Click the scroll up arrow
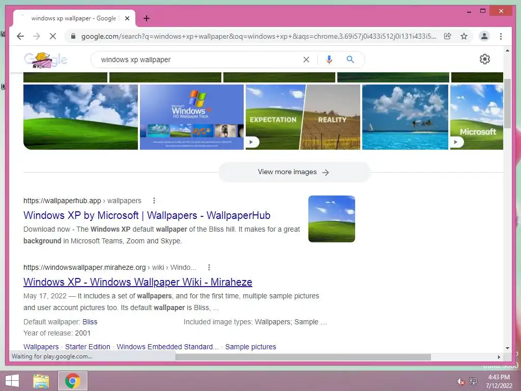 tap(507, 50)
